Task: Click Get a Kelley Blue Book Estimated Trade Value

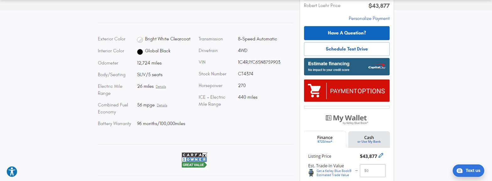Action: coord(334,173)
